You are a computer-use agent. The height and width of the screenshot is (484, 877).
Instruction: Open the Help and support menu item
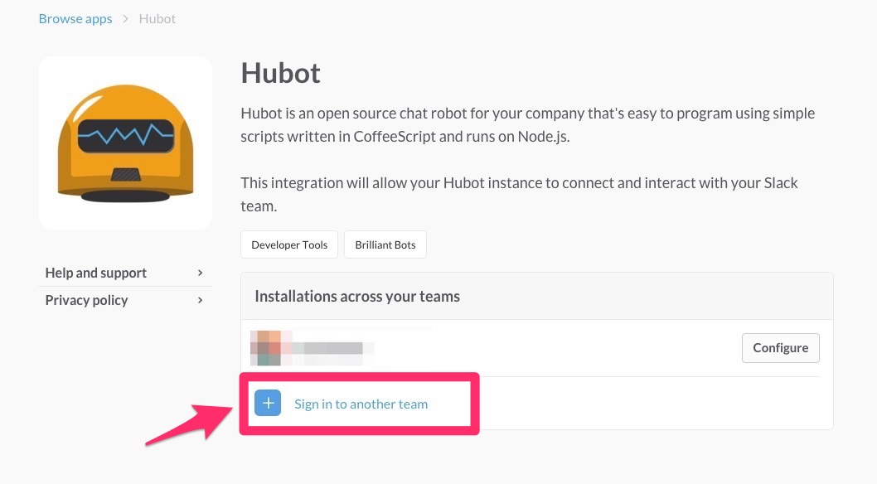[x=96, y=273]
